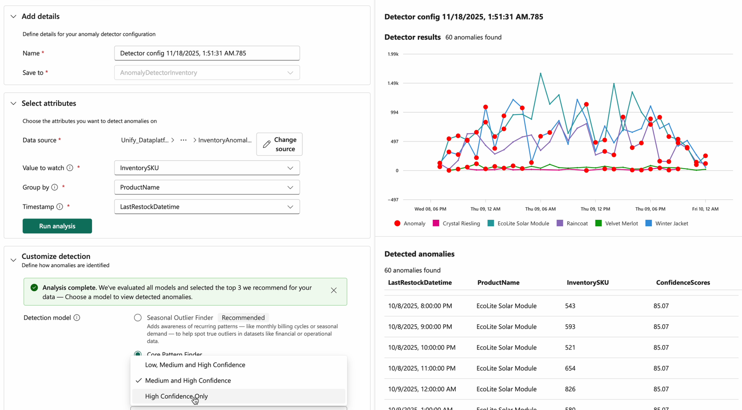Click the red Anomaly legend marker
The width and height of the screenshot is (742, 410).
click(397, 224)
